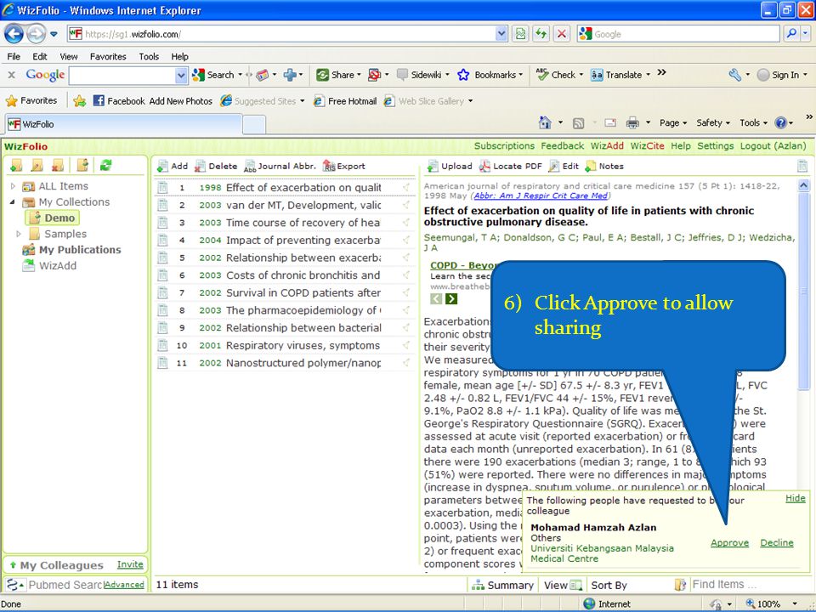Click the Print icon
The width and height of the screenshot is (816, 612).
point(632,122)
